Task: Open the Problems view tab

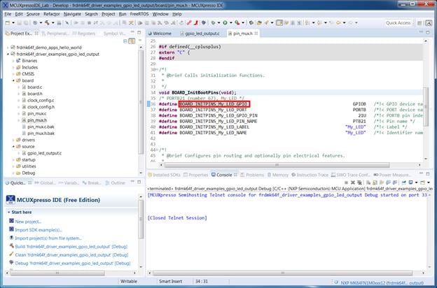Action: click(x=254, y=175)
